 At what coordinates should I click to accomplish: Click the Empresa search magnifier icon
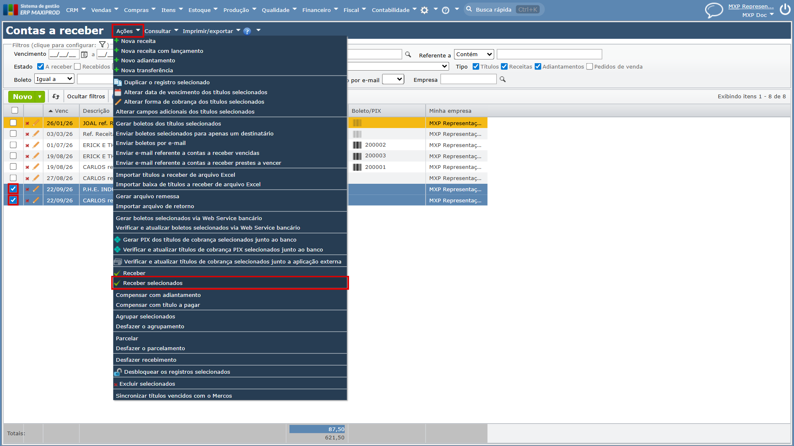click(503, 79)
